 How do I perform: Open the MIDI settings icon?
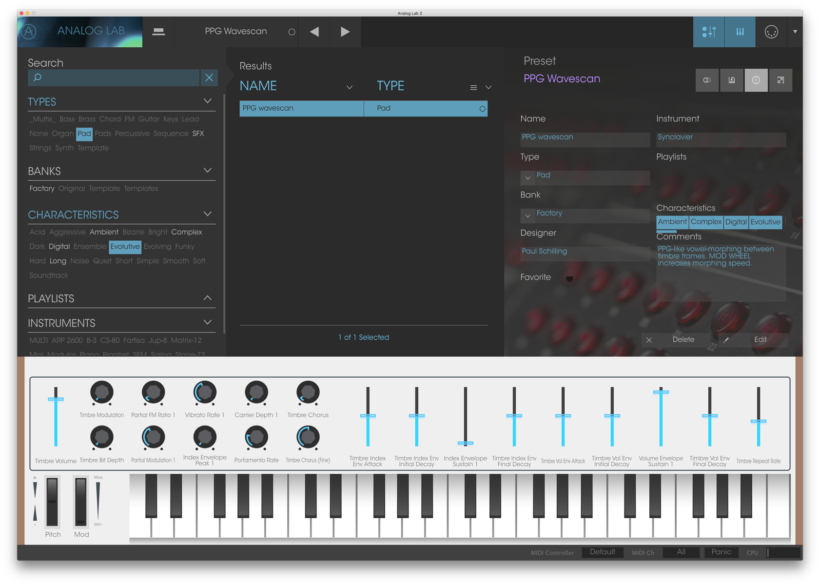[x=771, y=31]
